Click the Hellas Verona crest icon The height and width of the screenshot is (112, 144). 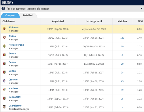click(x=4, y=46)
